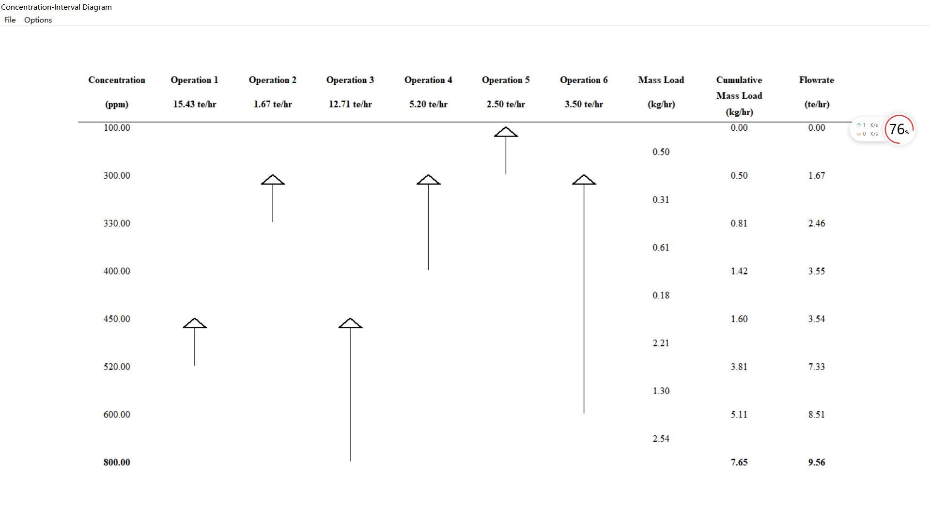
Task: Click the Operation 6 flowrate 3.50 te/hr
Action: 584,104
